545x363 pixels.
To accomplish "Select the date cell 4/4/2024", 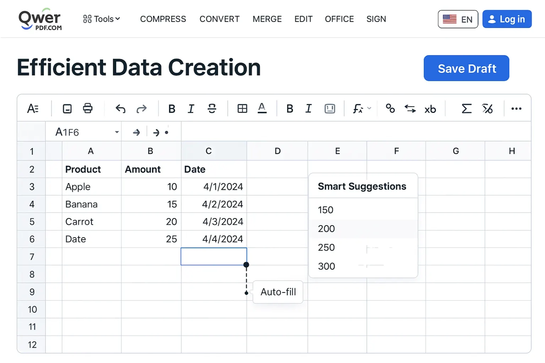I will pyautogui.click(x=214, y=239).
